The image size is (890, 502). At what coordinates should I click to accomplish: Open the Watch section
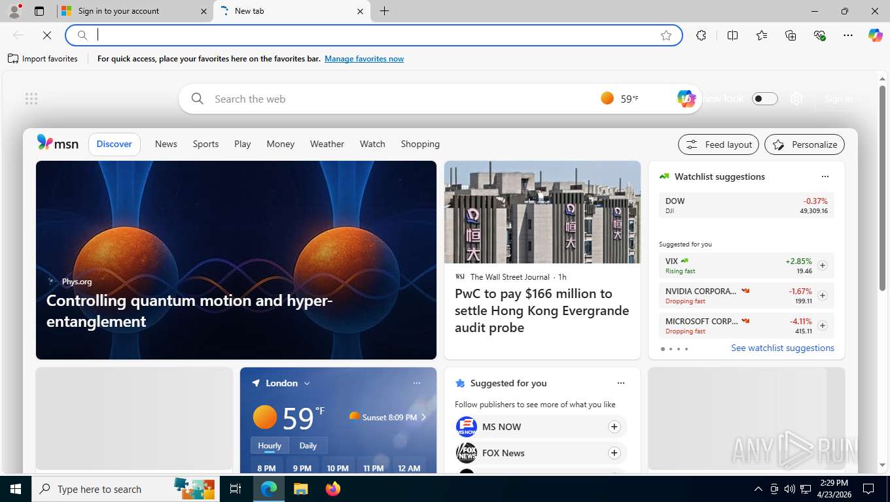pos(372,144)
